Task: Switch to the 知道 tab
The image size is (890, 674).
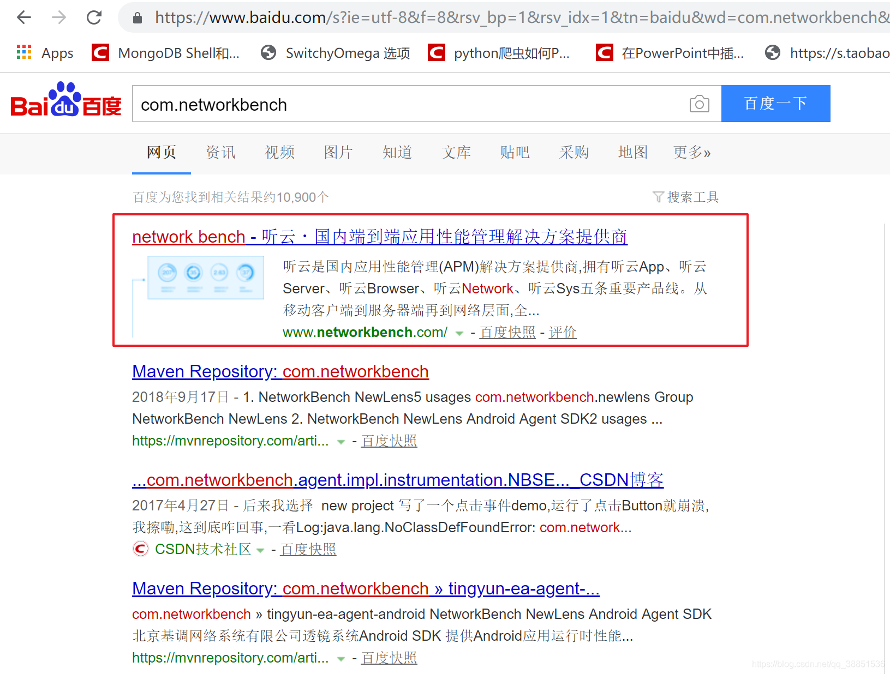Action: coord(397,152)
